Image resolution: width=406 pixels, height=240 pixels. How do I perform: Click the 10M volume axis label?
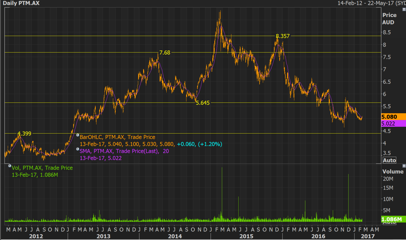point(388,199)
